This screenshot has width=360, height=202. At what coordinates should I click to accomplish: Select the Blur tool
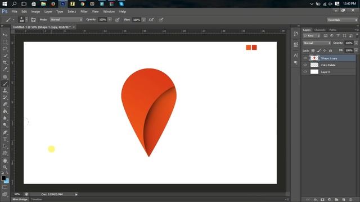(5, 118)
